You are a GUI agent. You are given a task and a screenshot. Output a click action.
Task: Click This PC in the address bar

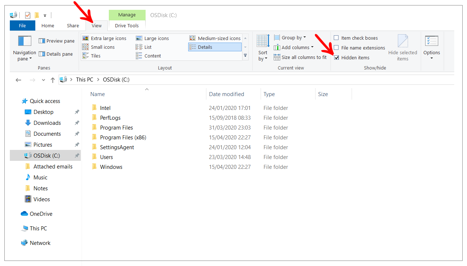click(x=84, y=80)
